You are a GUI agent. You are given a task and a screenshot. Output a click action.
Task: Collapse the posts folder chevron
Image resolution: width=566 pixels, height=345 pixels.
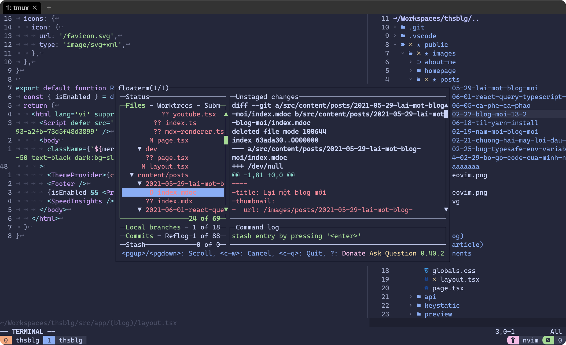click(x=411, y=79)
